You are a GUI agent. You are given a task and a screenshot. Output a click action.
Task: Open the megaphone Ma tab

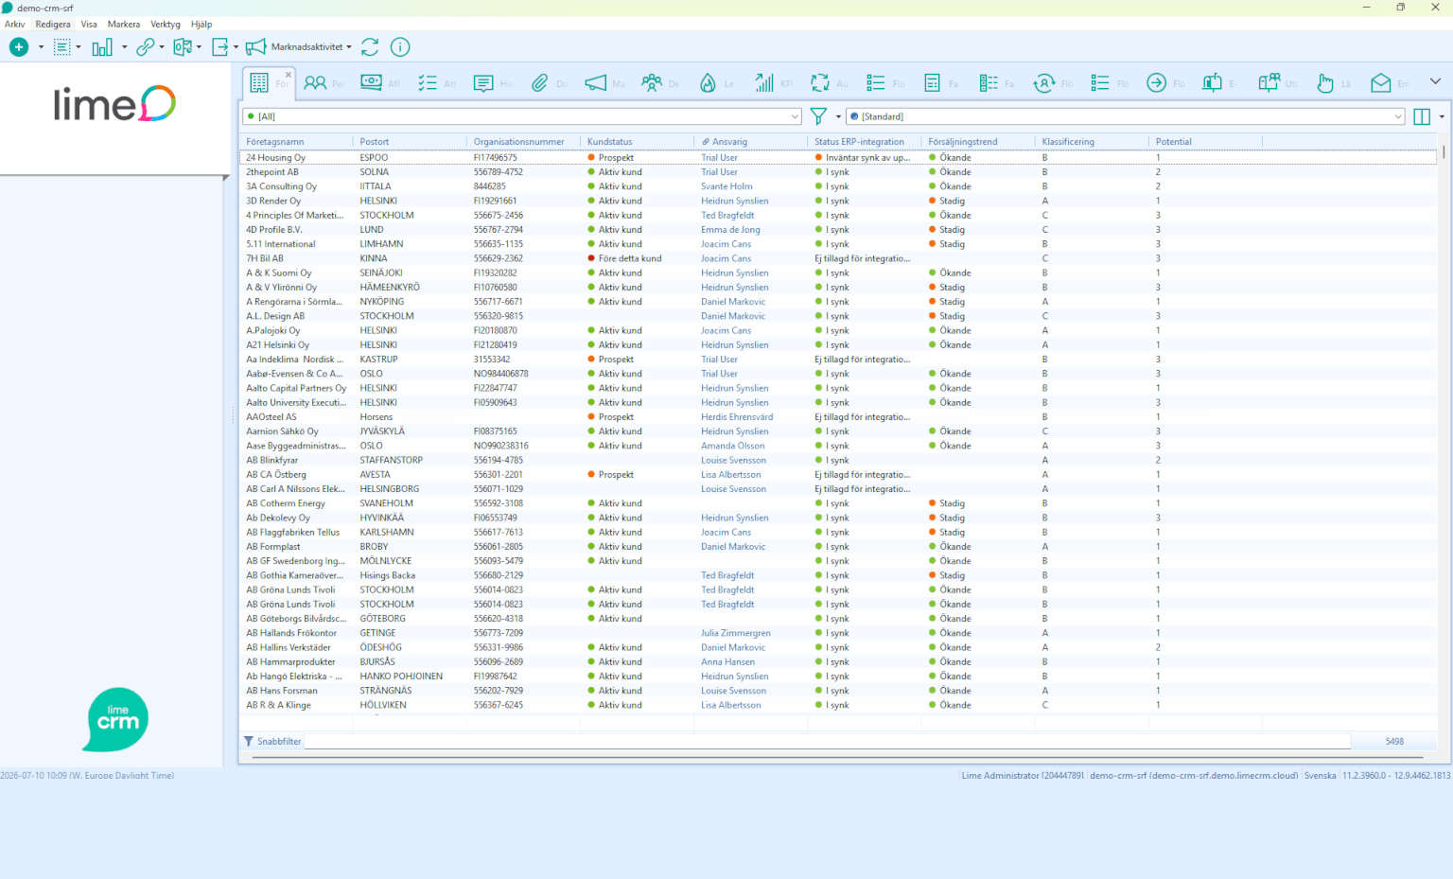(x=604, y=82)
